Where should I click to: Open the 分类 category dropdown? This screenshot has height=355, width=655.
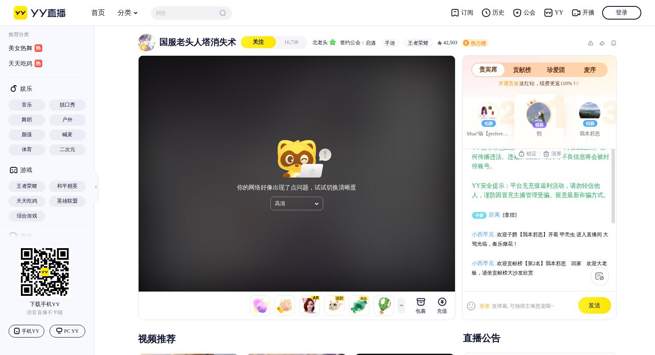128,13
